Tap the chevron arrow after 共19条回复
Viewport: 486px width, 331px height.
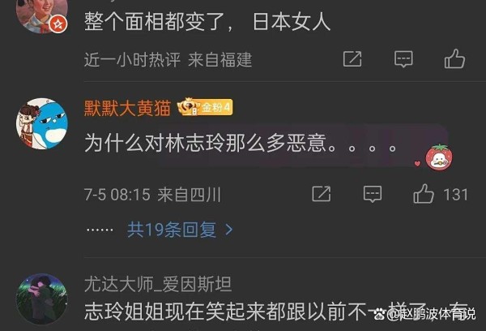click(x=228, y=230)
